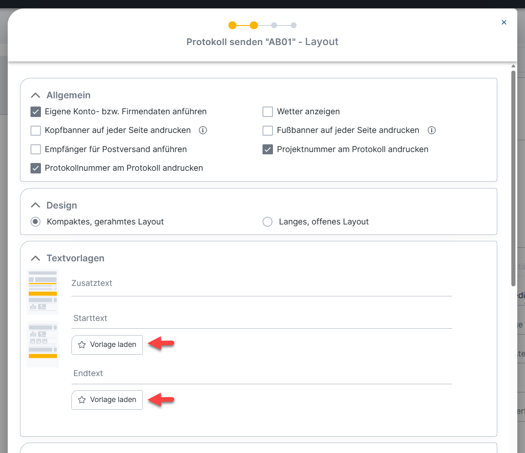The image size is (525, 453).
Task: Click the Starttext layout preview thumbnail
Action: point(43,291)
